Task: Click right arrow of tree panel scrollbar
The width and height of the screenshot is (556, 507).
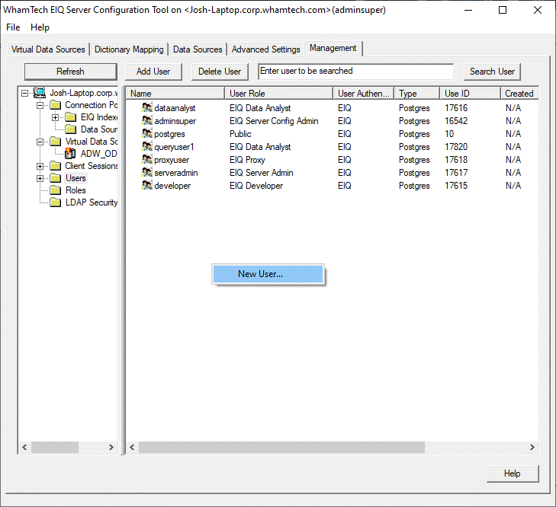Action: tap(111, 447)
